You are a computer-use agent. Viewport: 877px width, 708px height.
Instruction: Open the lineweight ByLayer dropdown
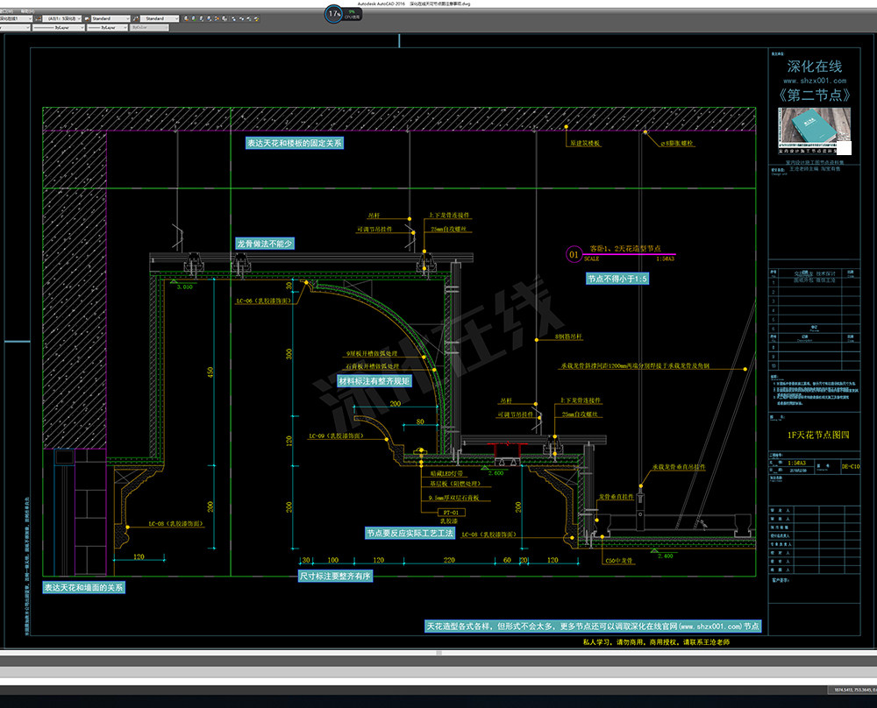pyautogui.click(x=107, y=27)
